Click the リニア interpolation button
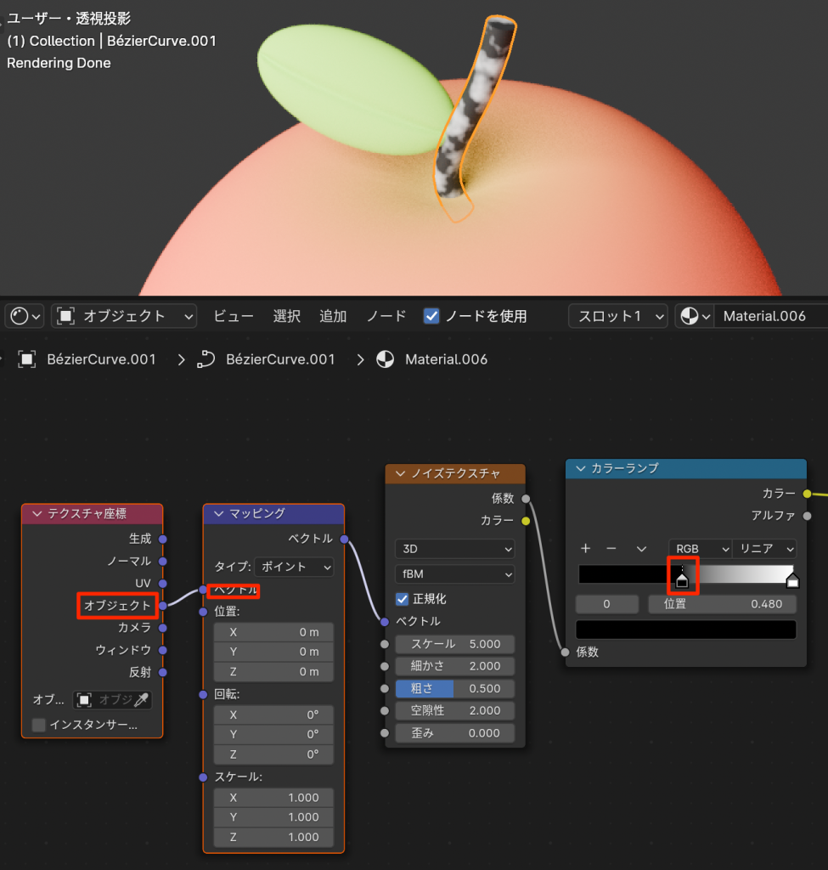The height and width of the screenshot is (870, 828). point(766,549)
